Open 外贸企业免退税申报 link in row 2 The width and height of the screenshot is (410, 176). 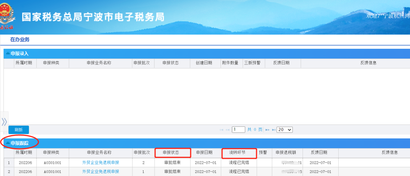point(101,171)
